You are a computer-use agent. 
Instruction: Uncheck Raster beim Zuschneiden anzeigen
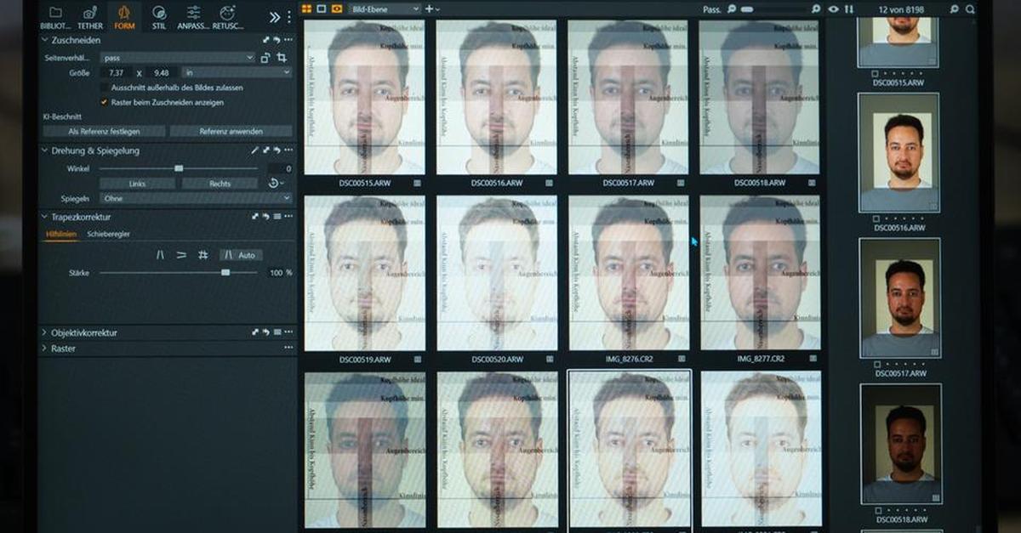click(105, 102)
